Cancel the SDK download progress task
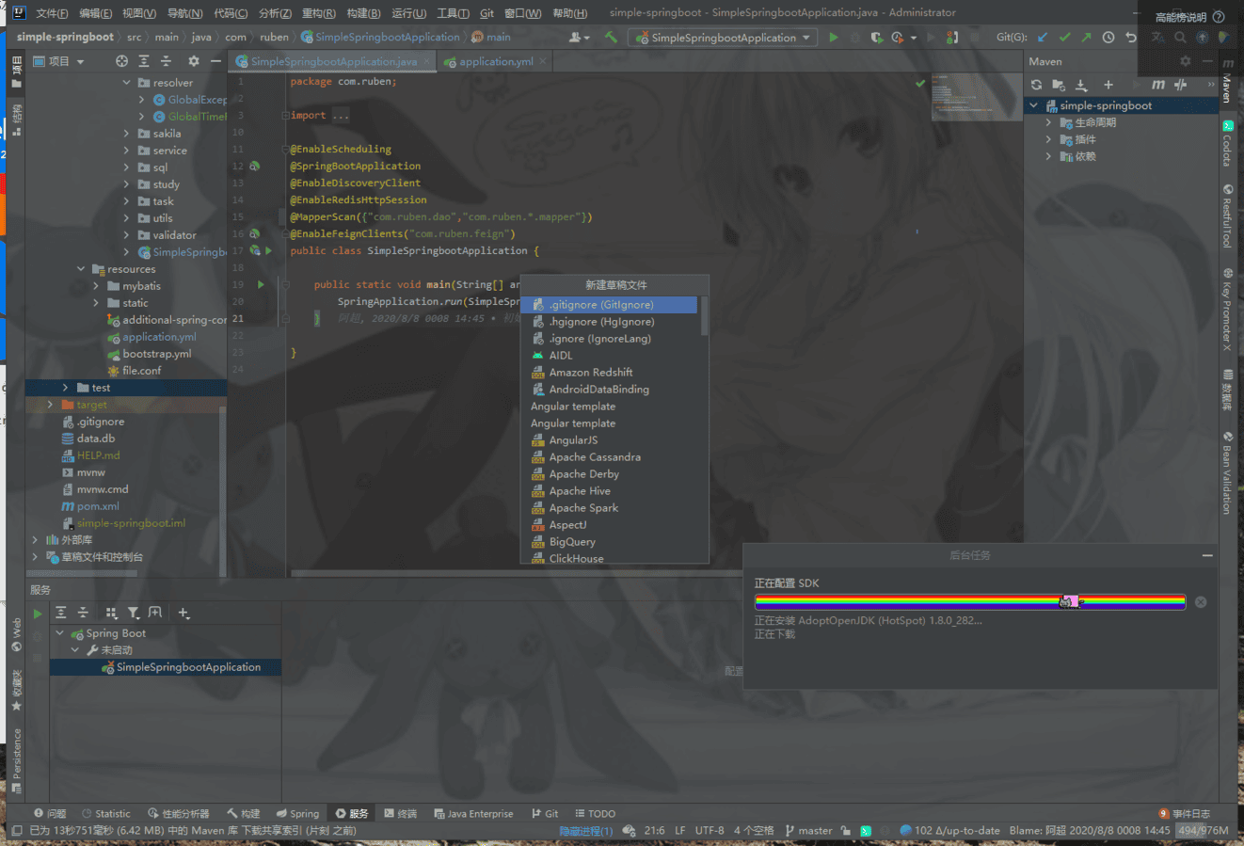This screenshot has height=846, width=1244. point(1201,602)
